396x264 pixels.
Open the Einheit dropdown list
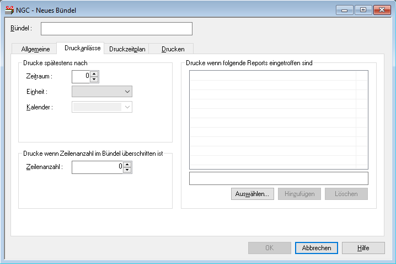click(x=127, y=92)
